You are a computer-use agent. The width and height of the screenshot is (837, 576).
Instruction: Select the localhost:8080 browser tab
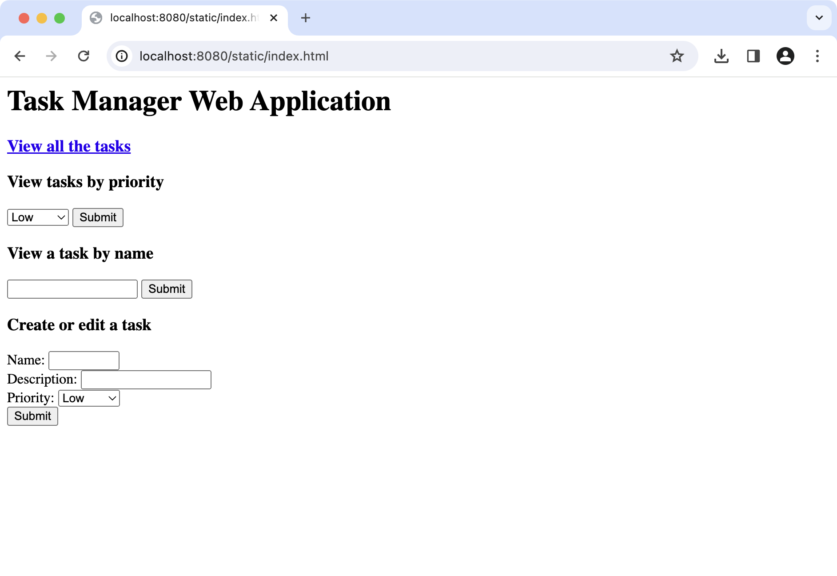pyautogui.click(x=178, y=18)
